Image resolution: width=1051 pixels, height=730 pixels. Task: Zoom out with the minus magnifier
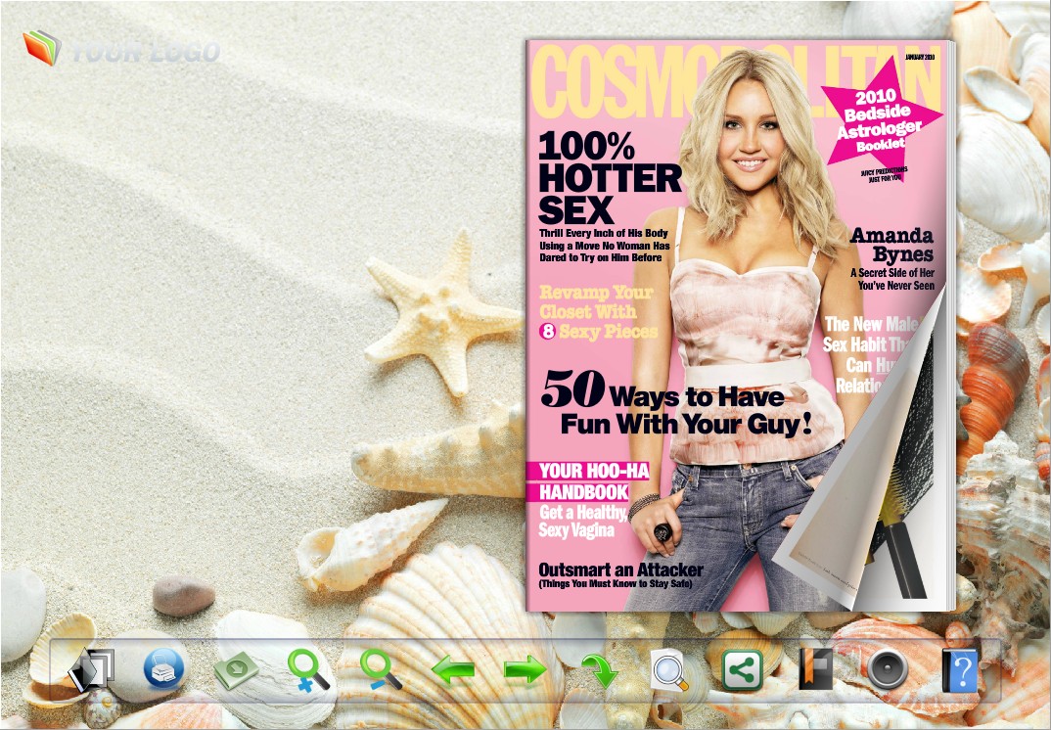pyautogui.click(x=381, y=669)
